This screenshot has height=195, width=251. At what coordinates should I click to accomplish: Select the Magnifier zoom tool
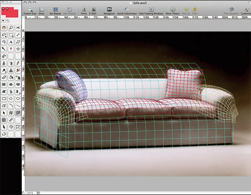(11, 28)
